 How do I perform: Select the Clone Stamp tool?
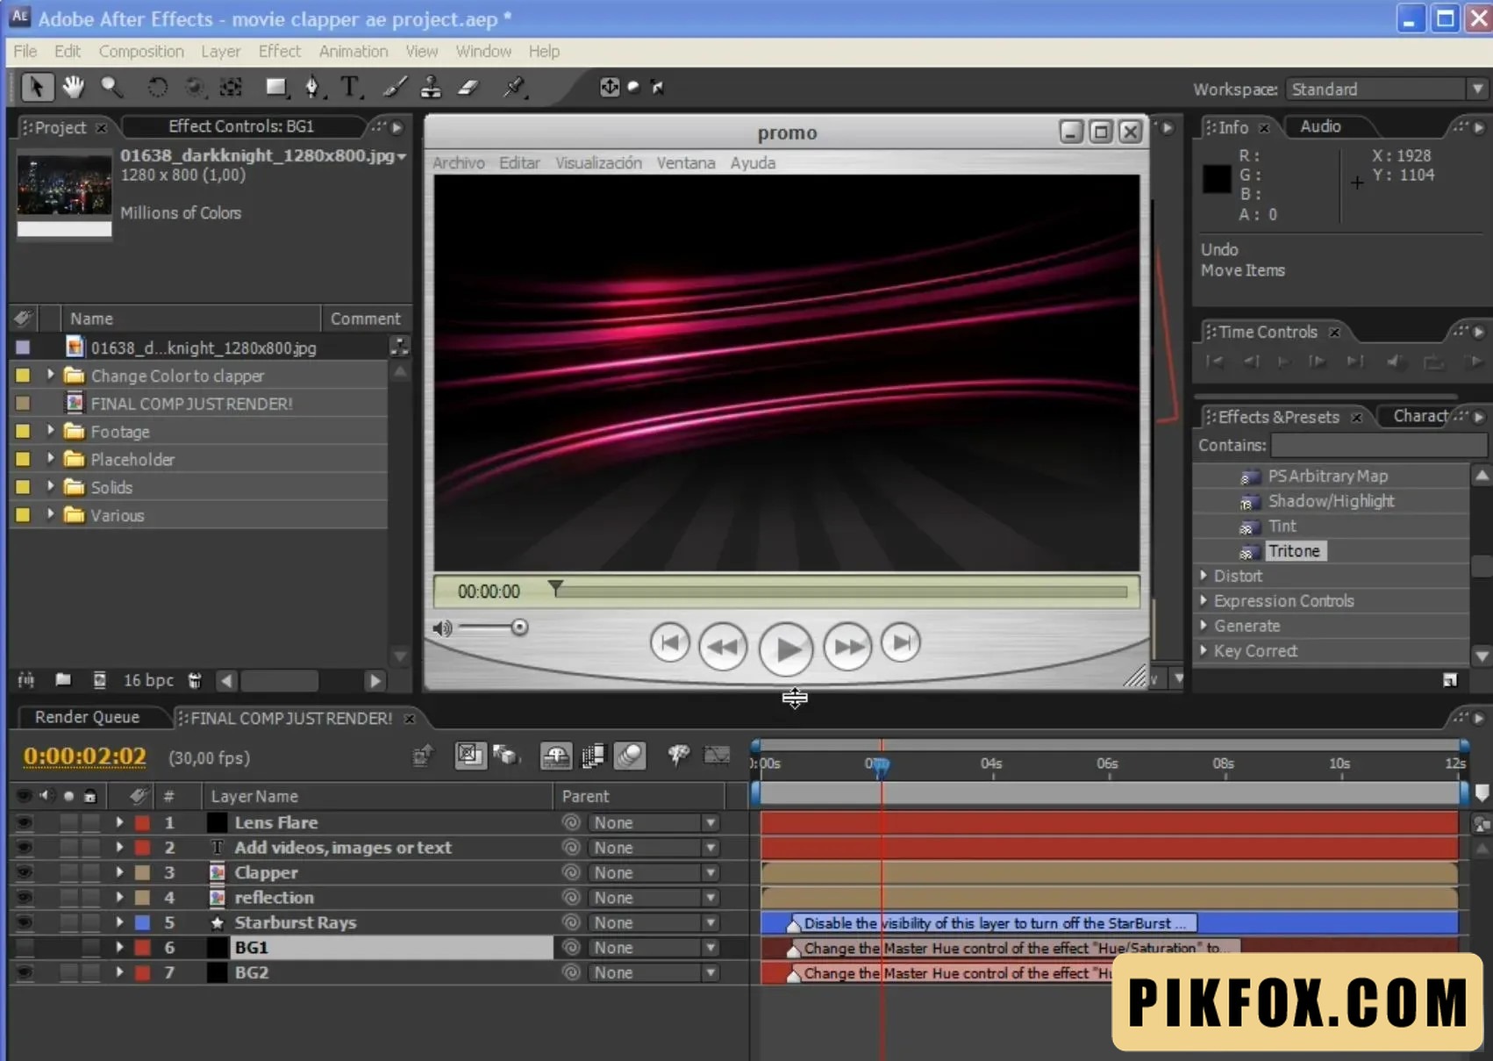coord(431,87)
